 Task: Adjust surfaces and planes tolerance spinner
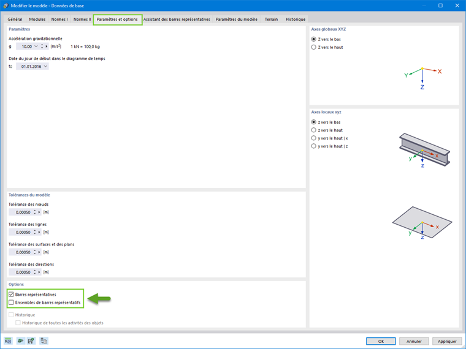(35, 252)
